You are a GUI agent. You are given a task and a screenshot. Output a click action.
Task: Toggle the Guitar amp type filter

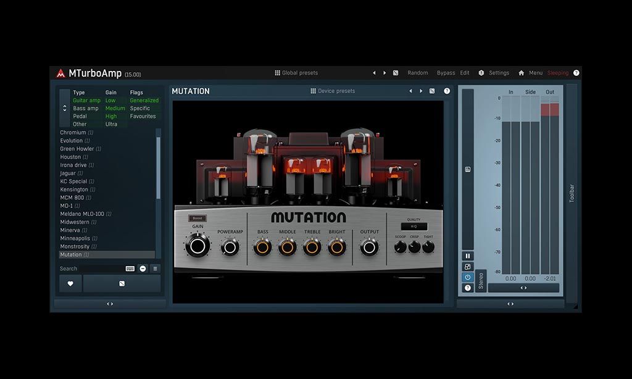point(86,101)
